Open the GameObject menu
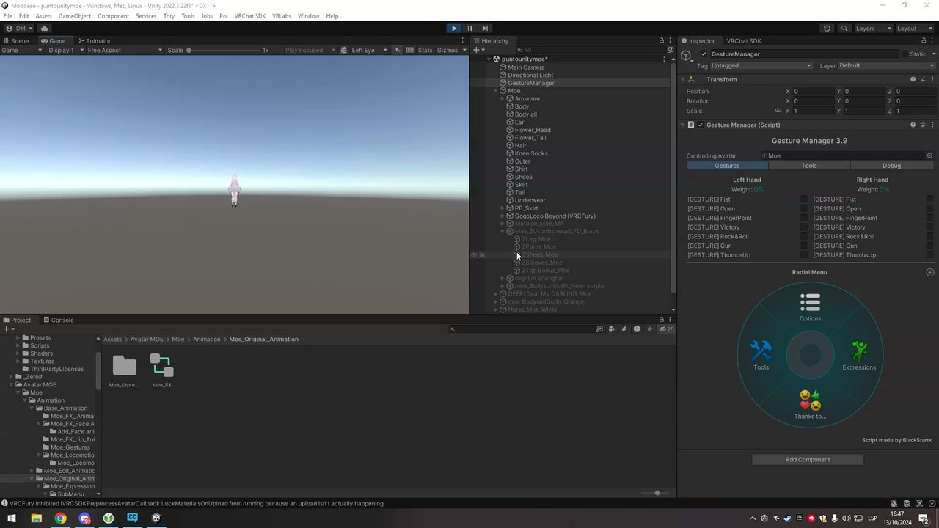The image size is (939, 528). click(75, 15)
